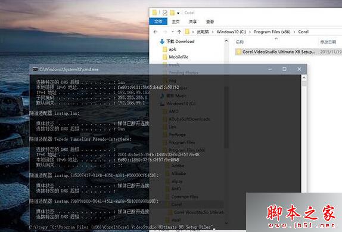Click the MobileFile folder icon
Image resolution: width=342 pixels, height=232 pixels.
(165, 57)
